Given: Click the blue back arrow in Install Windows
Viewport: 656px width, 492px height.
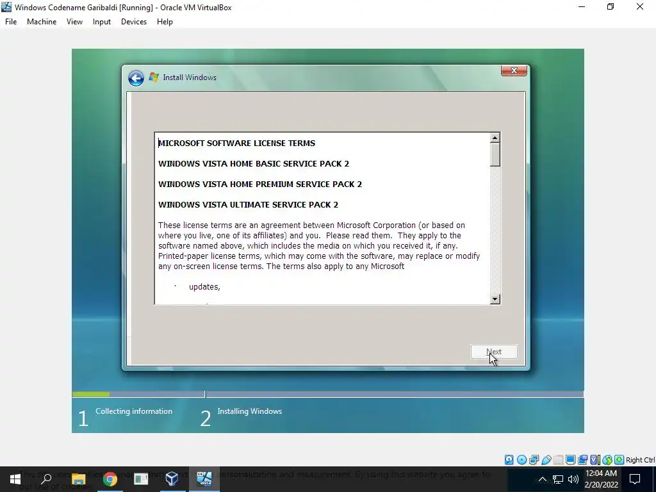Looking at the screenshot, I should coord(136,78).
